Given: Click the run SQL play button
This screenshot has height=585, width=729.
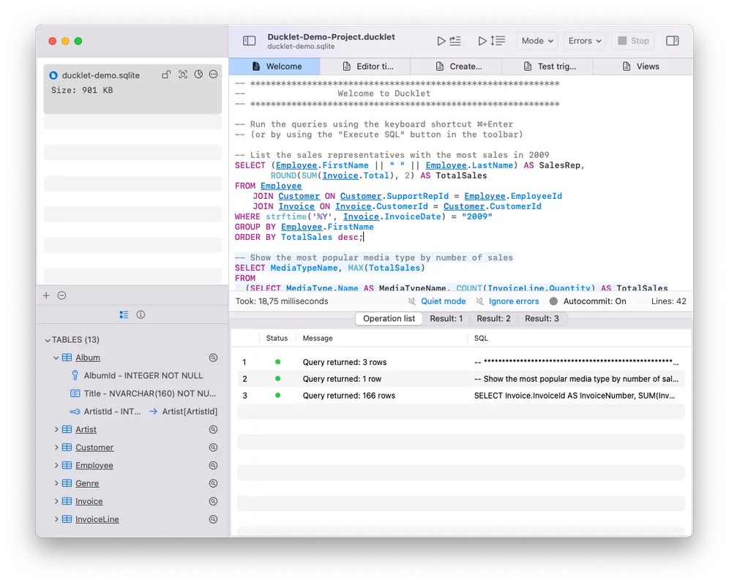Looking at the screenshot, I should tap(449, 41).
